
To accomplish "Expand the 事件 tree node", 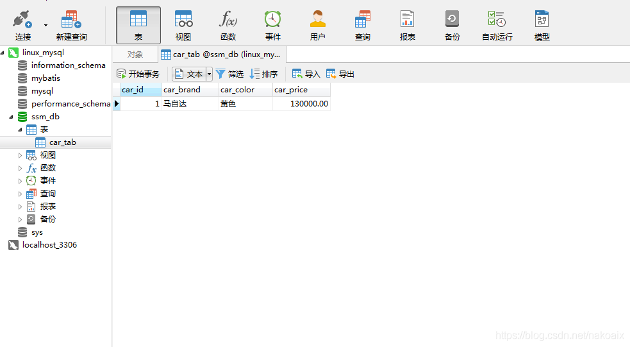I will pyautogui.click(x=20, y=181).
